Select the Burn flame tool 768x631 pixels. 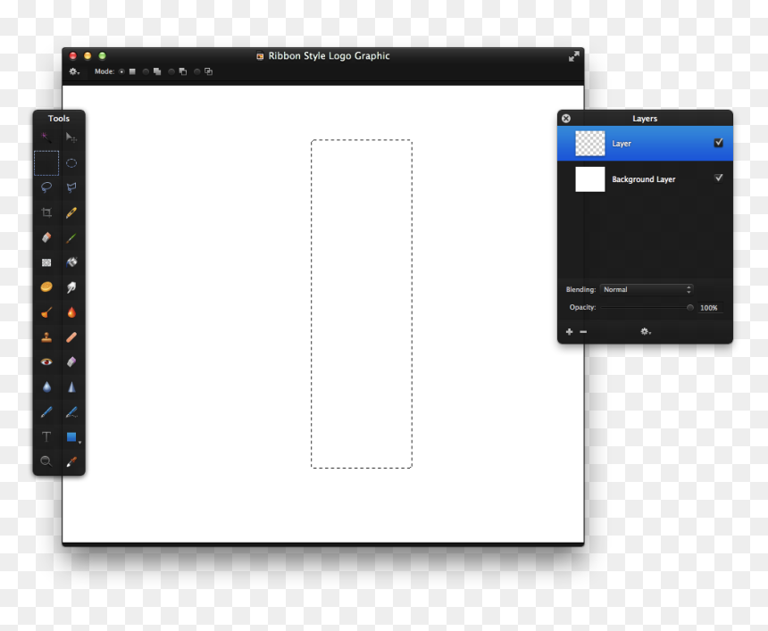point(71,312)
